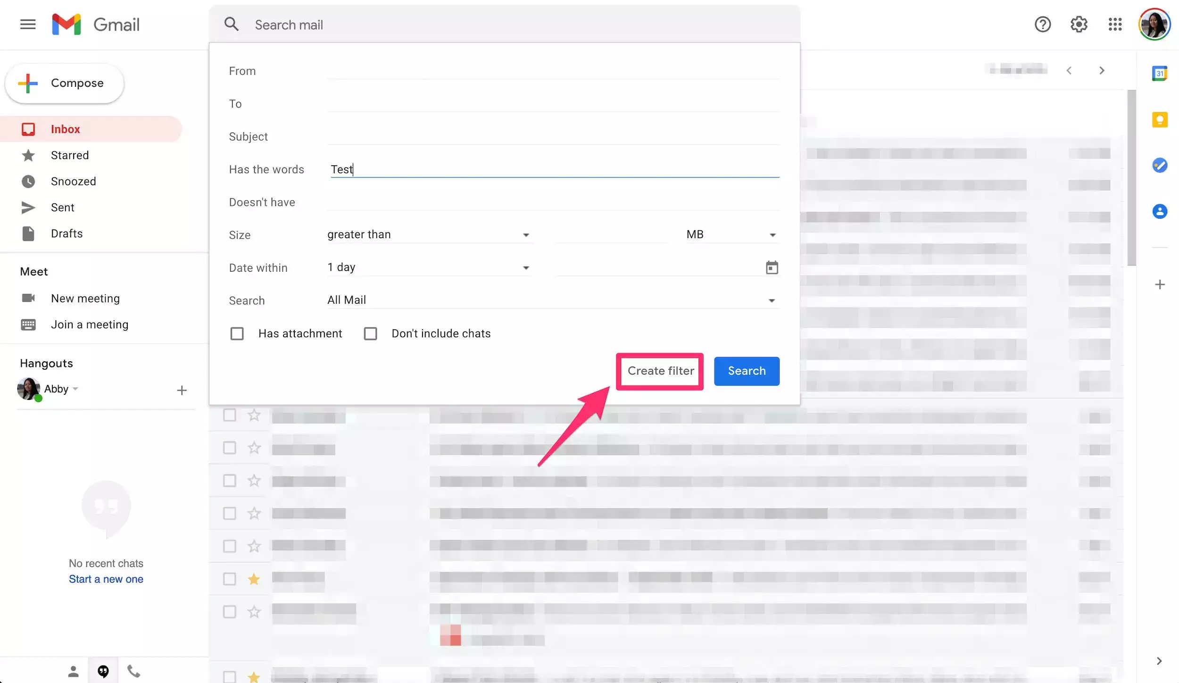Click the Support help icon

tap(1042, 25)
